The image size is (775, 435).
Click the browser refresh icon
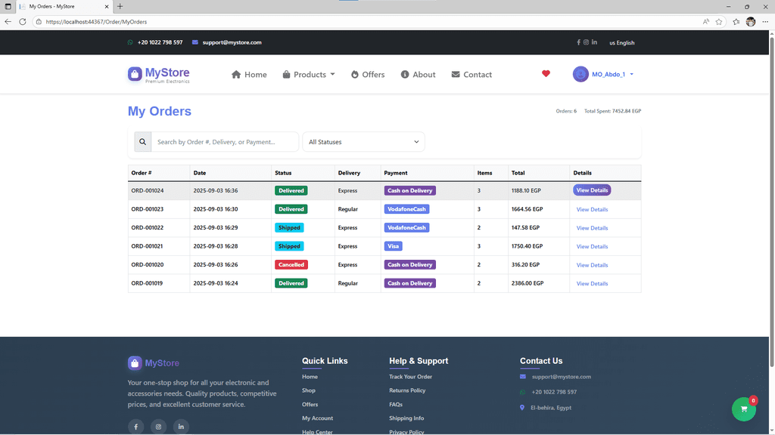pyautogui.click(x=23, y=22)
